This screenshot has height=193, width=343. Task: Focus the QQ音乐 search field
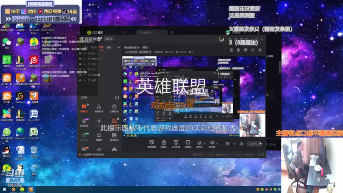(152, 33)
